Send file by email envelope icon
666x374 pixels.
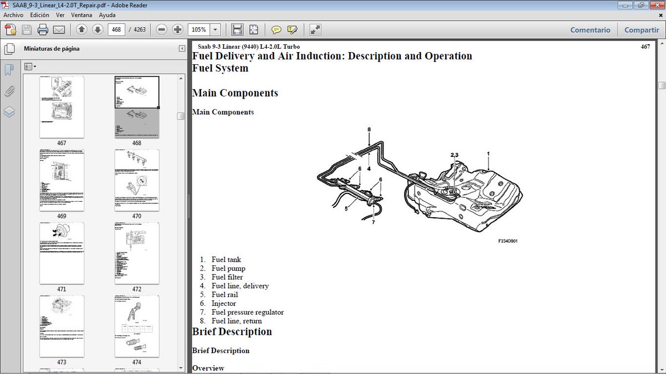coord(59,29)
